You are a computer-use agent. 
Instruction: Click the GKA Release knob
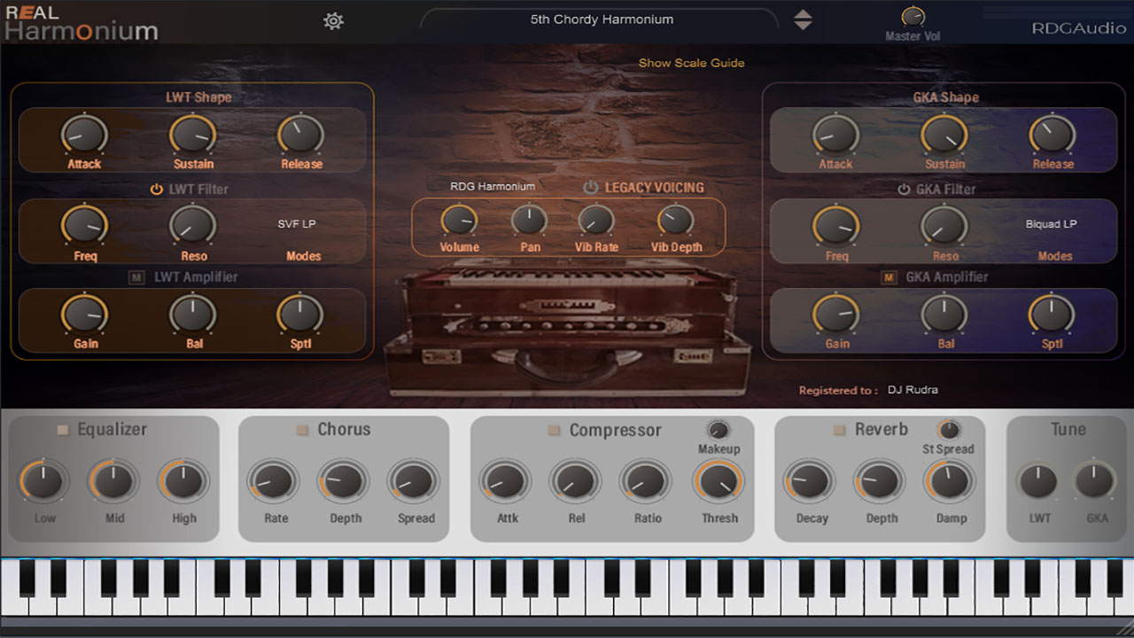point(1052,135)
